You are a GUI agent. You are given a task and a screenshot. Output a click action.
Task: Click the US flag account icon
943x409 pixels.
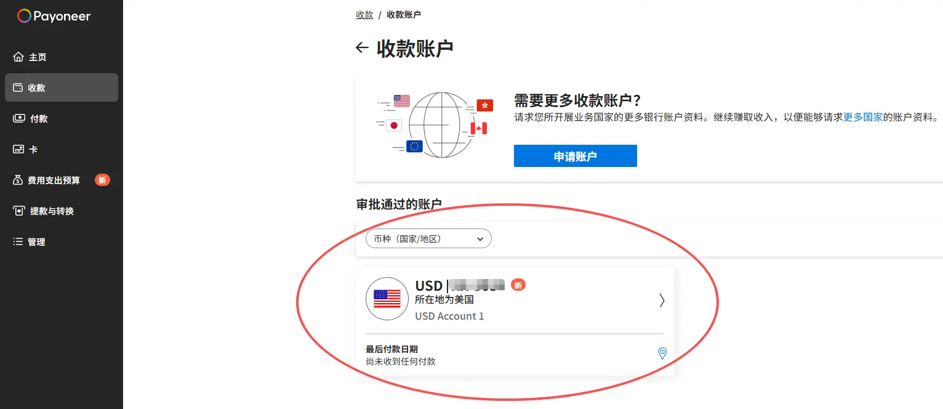[x=387, y=299]
